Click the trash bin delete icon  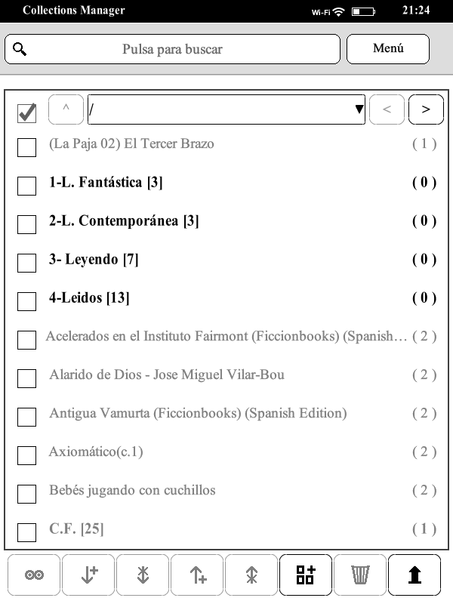pos(360,575)
